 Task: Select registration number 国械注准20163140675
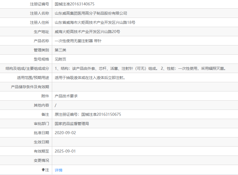[74, 4]
